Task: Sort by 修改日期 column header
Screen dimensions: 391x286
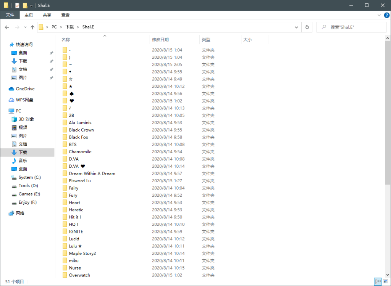Action: 160,40
